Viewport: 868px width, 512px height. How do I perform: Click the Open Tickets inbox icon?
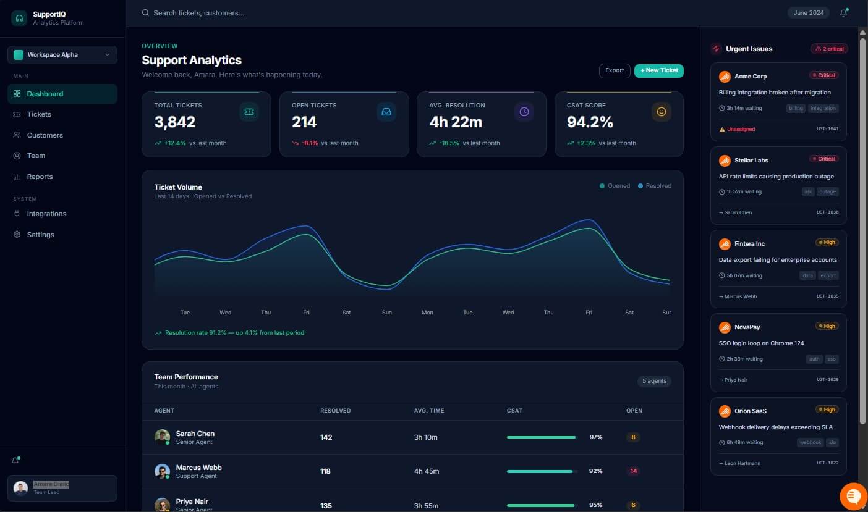pyautogui.click(x=386, y=112)
